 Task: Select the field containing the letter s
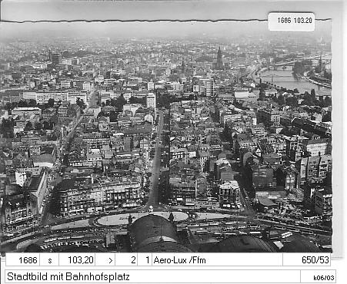click(49, 260)
